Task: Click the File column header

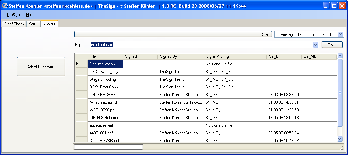Action: (105, 56)
